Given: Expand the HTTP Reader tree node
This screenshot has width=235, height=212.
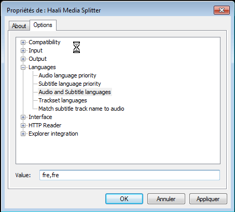Looking at the screenshot, I should (23, 125).
